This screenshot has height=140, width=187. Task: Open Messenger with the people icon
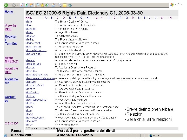click(x=70, y=5)
